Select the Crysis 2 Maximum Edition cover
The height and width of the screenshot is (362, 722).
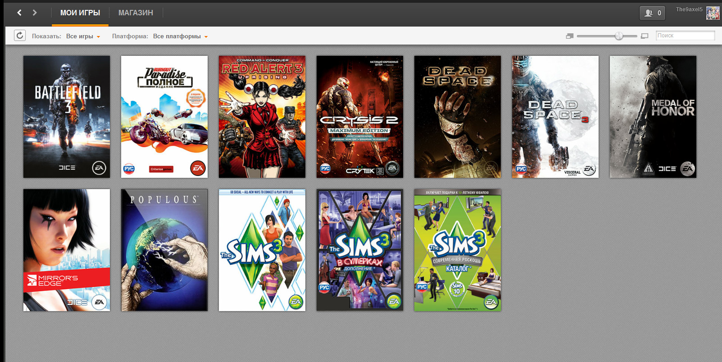click(x=360, y=117)
